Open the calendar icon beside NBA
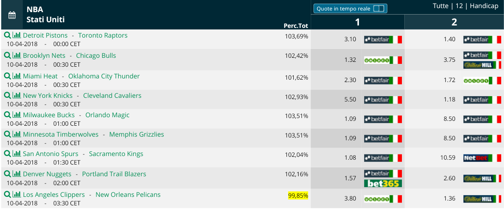Screen dimensions: 504x209 click(12, 15)
